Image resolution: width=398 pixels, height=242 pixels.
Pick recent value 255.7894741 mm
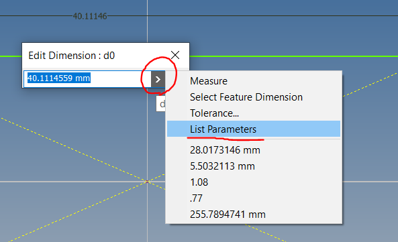pyautogui.click(x=253, y=215)
